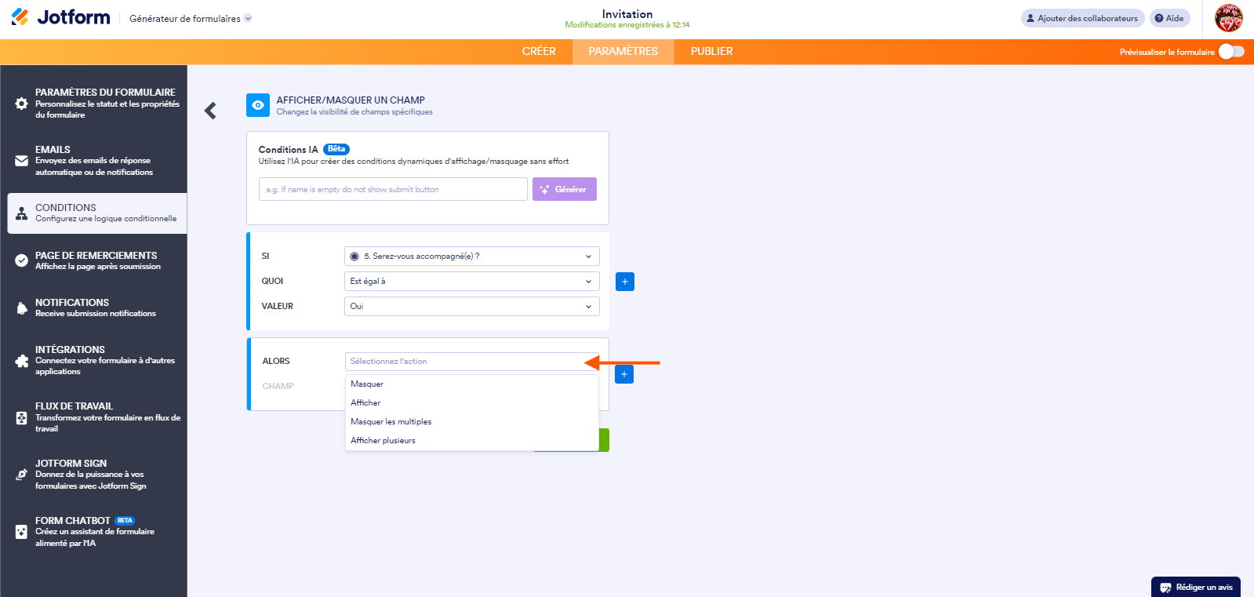Open the user profile avatar
The image size is (1254, 597).
tap(1228, 18)
